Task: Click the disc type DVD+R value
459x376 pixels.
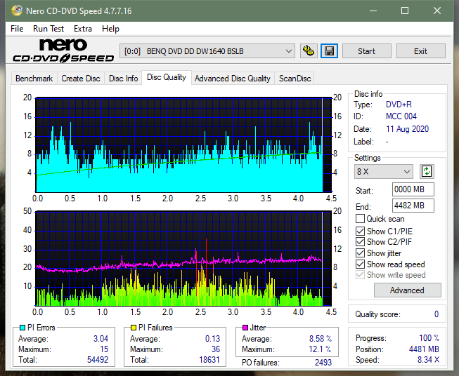Action: pos(399,105)
